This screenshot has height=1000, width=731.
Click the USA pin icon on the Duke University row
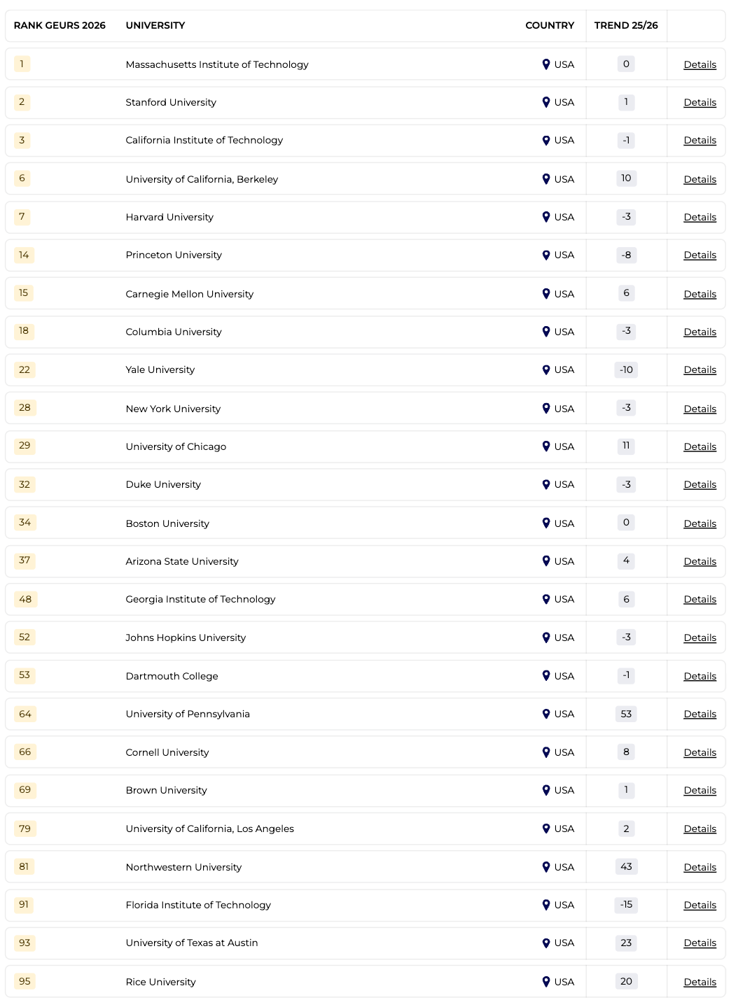(547, 484)
